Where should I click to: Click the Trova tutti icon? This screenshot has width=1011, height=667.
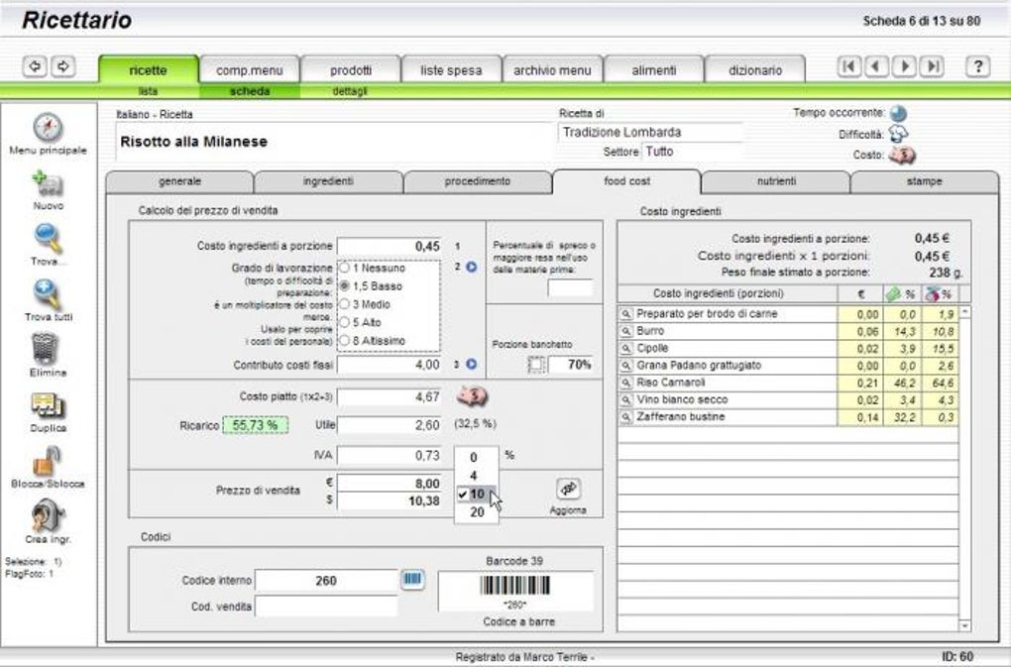click(48, 294)
